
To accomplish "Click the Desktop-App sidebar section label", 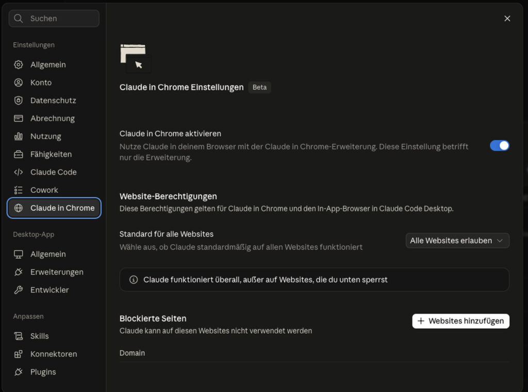I will 34,234.
